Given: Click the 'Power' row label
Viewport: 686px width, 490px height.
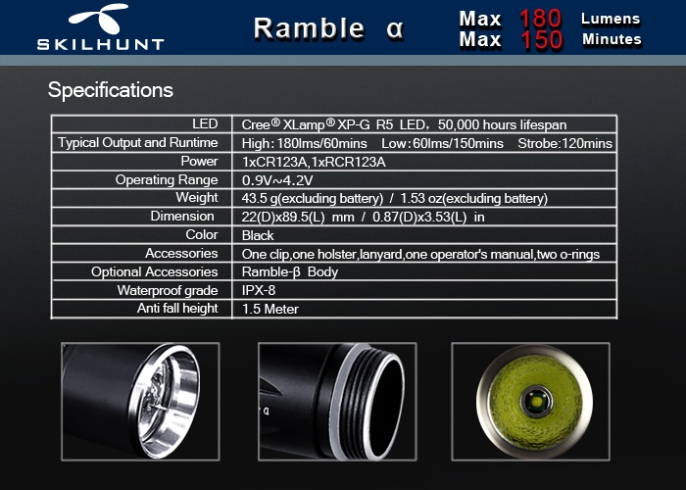Looking at the screenshot, I should pyautogui.click(x=199, y=161).
